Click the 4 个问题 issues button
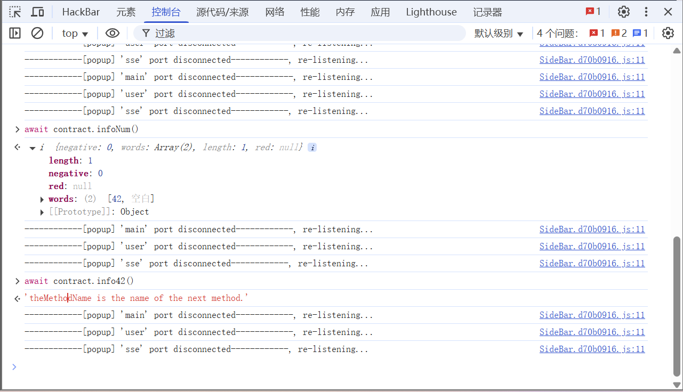 [557, 33]
